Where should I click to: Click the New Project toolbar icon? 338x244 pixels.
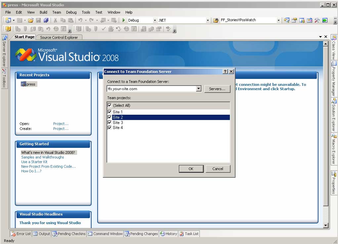[8, 20]
